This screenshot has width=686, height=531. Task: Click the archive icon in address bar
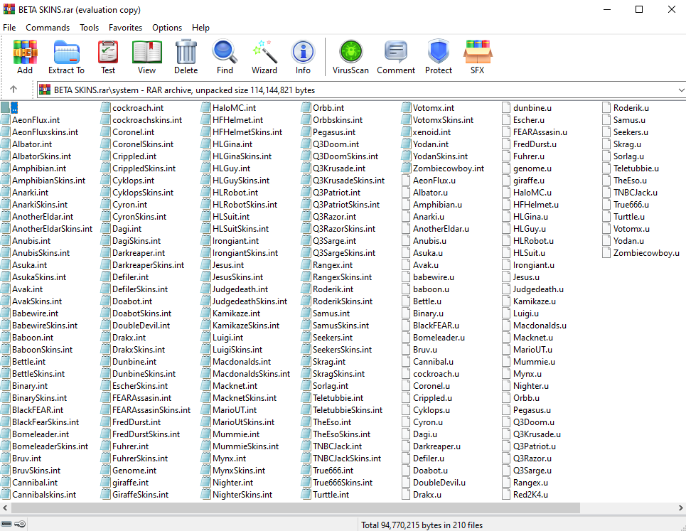coord(45,90)
